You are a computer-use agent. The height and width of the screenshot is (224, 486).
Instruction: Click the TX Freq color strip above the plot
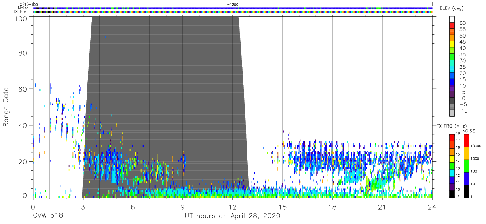click(x=232, y=12)
